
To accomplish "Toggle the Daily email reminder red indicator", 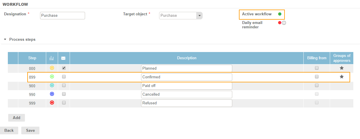I will click(x=280, y=23).
